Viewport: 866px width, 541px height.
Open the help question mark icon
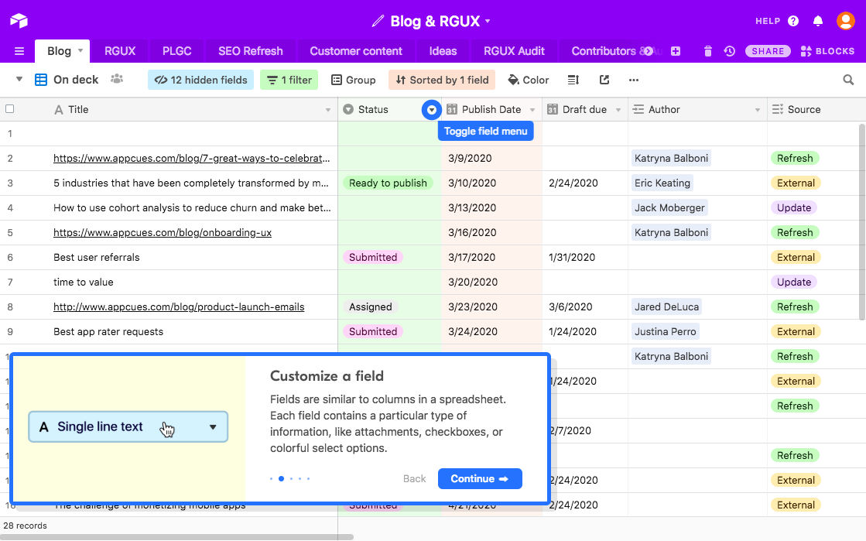794,21
